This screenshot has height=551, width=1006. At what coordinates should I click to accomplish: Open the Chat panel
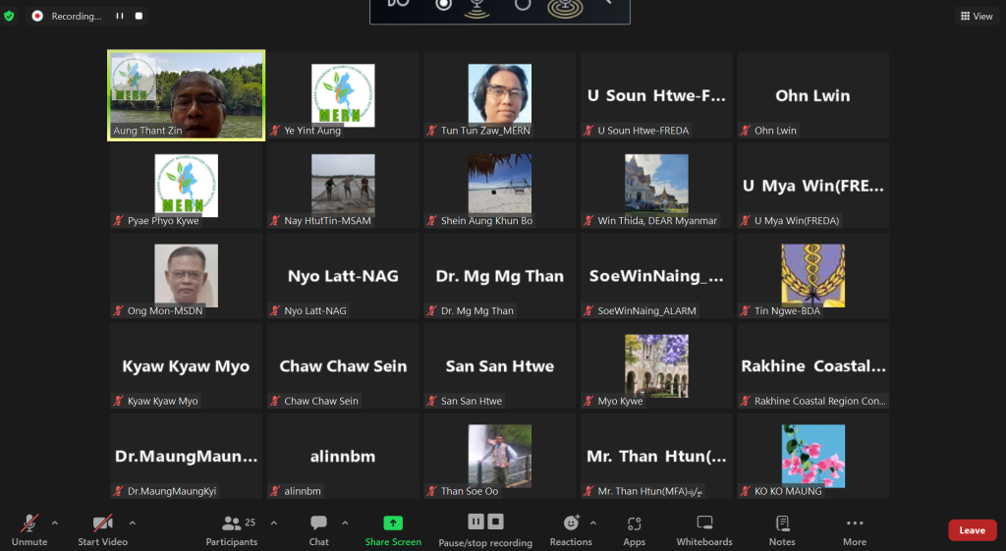click(318, 524)
